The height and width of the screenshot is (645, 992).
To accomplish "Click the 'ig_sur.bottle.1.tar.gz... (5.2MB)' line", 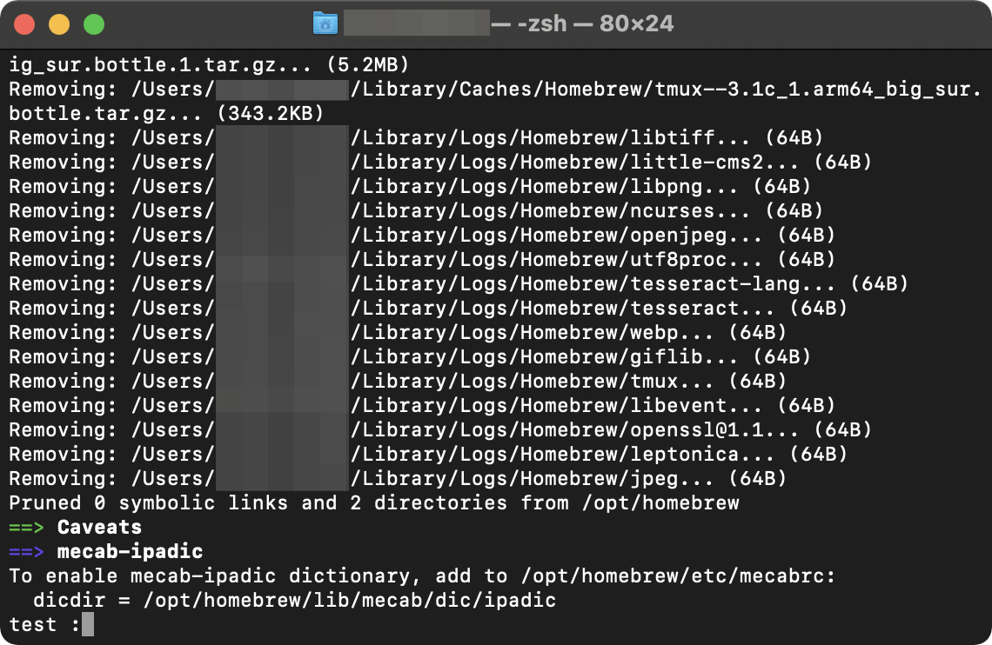I will pyautogui.click(x=210, y=65).
